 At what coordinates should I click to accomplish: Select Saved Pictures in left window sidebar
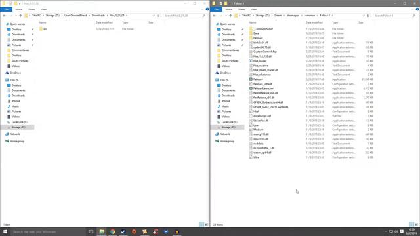tap(20, 61)
